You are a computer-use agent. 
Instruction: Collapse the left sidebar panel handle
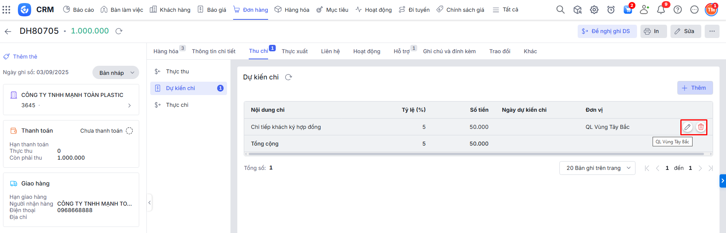point(149,203)
